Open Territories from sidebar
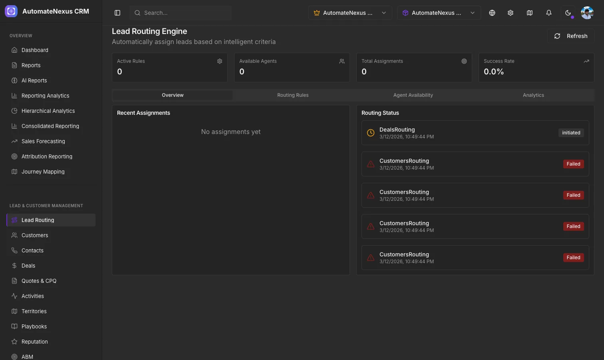 coord(51,311)
